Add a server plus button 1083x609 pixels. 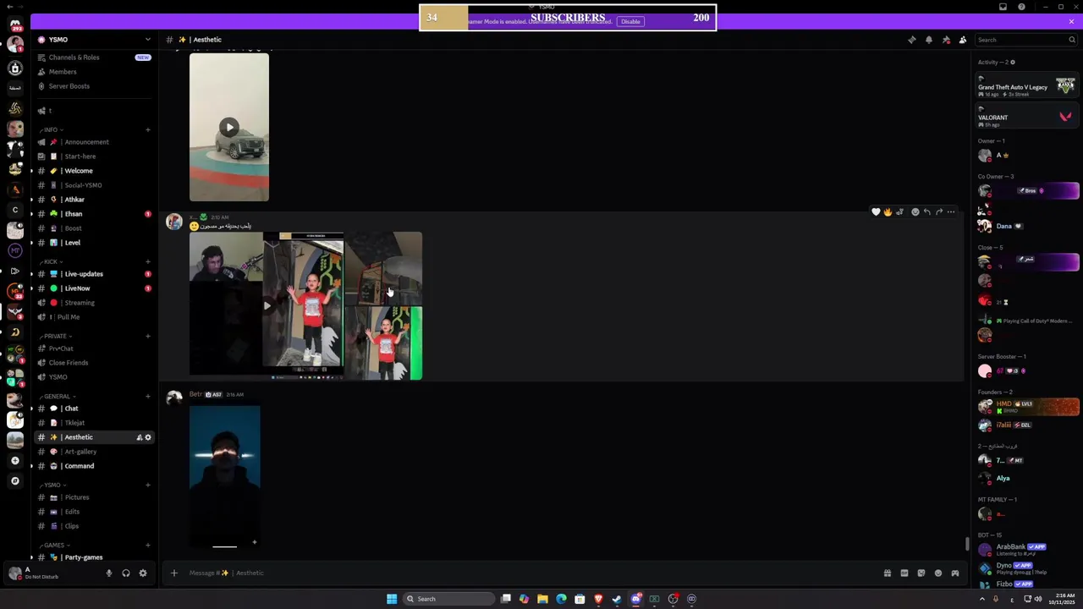[x=15, y=460]
